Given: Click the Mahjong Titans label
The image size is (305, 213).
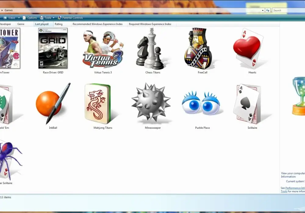Looking at the screenshot, I should (103, 127).
